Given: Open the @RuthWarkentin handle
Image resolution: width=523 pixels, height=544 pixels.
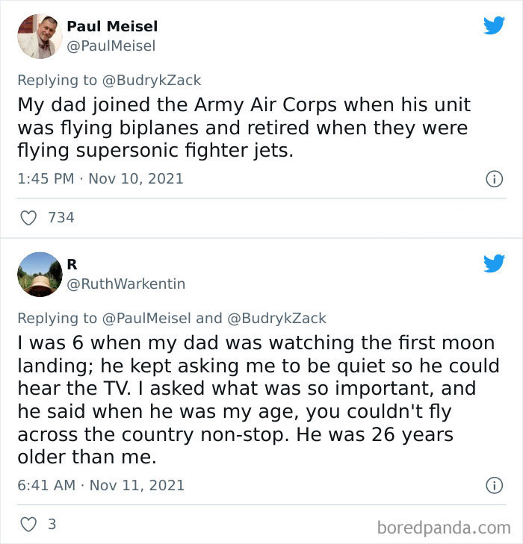Looking at the screenshot, I should tap(126, 284).
